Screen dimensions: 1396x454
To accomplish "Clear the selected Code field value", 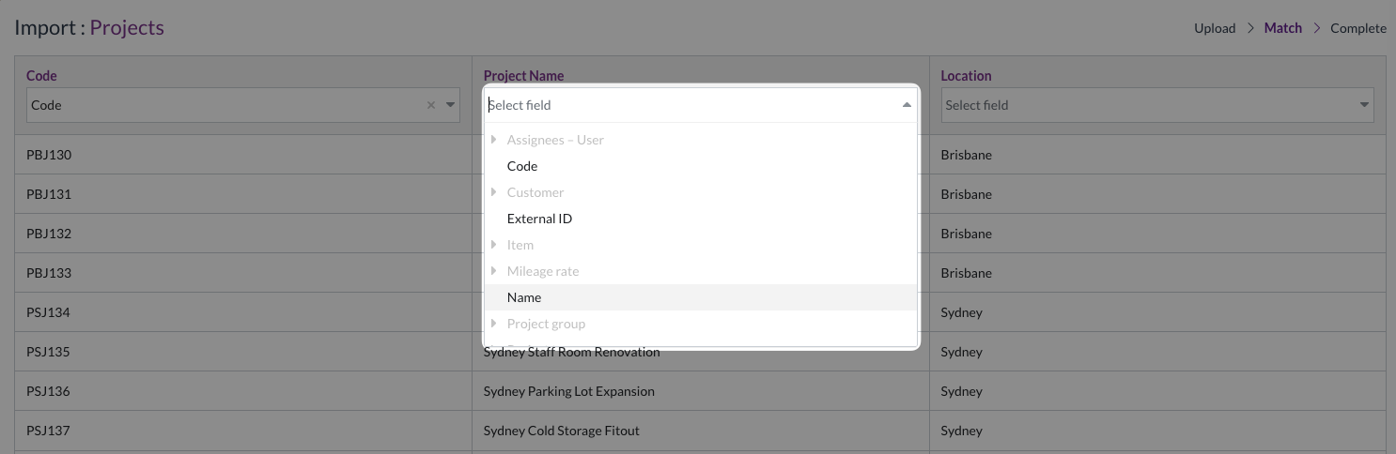I will [431, 105].
